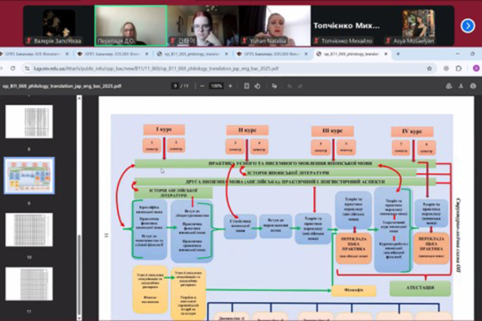Click page number field showing 9
The image size is (482, 321).
(175, 86)
